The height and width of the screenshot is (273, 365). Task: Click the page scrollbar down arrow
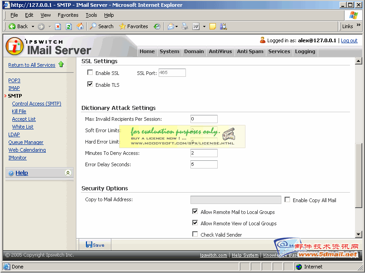(x=358, y=234)
